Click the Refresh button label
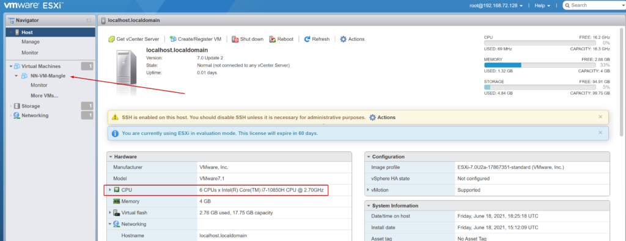626x241 pixels. coord(321,39)
